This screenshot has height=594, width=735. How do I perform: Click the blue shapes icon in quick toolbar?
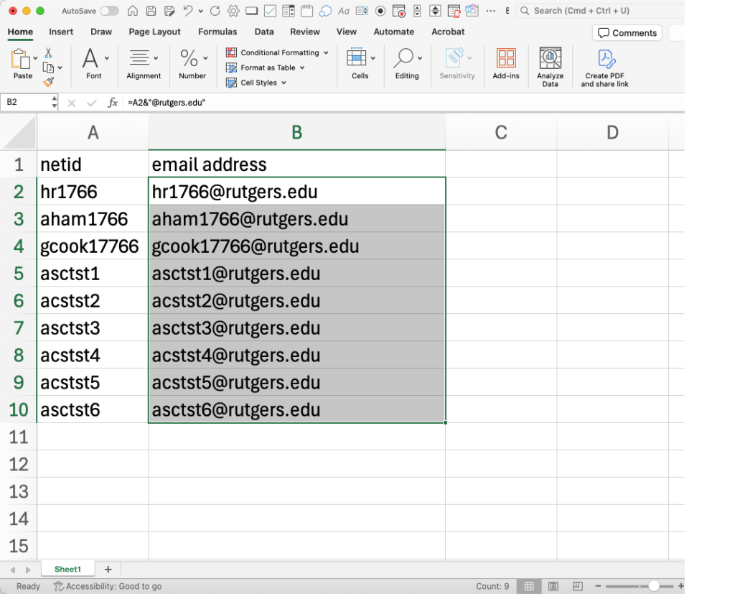tap(325, 11)
